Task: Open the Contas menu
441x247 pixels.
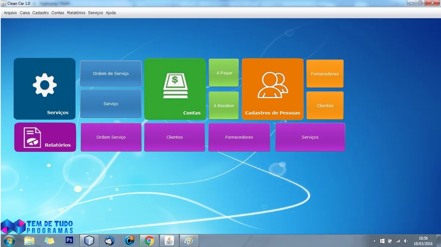Action: [58, 13]
